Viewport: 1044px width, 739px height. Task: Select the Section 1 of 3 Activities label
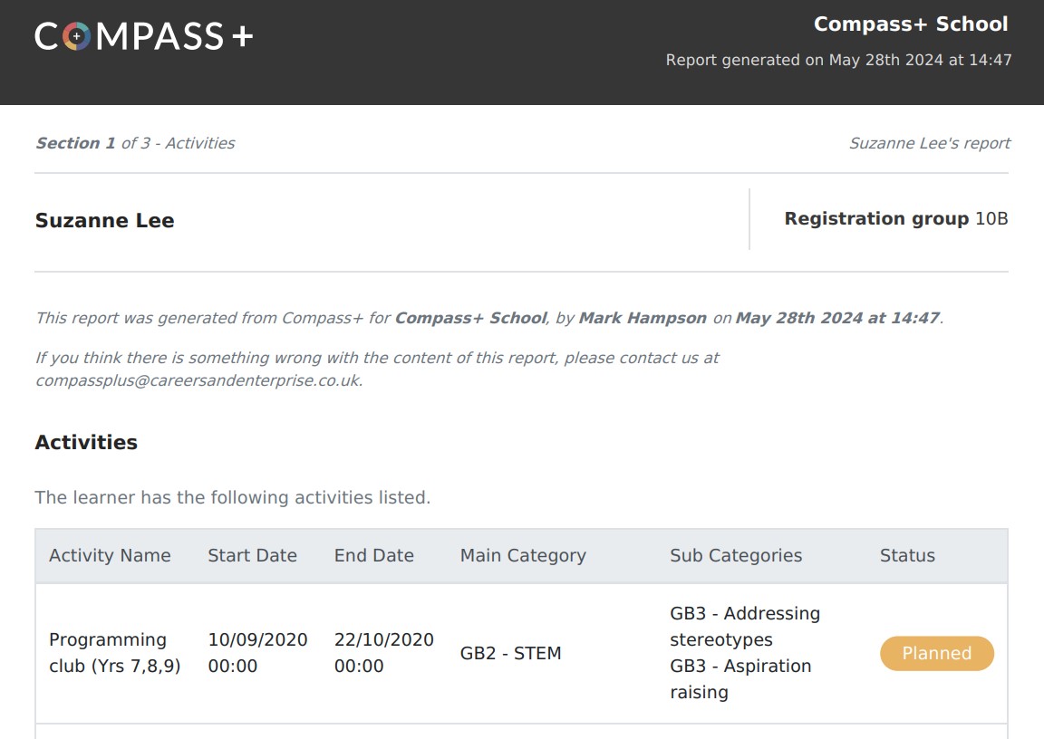click(x=134, y=143)
